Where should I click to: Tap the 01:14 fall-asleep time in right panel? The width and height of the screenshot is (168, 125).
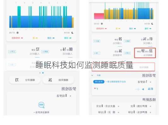147,39
